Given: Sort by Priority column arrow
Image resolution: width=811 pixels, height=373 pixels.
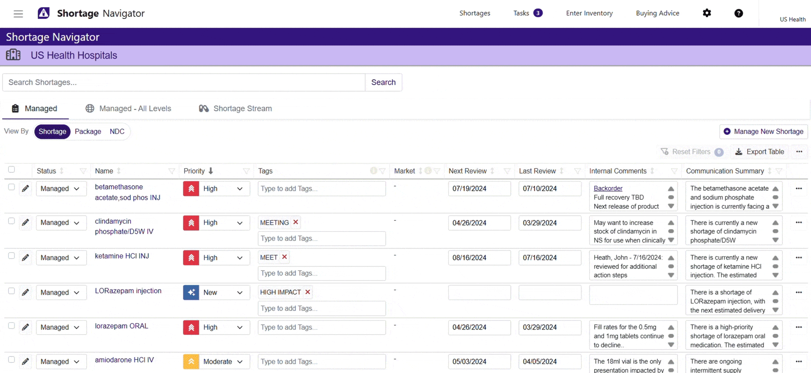Looking at the screenshot, I should pos(211,171).
